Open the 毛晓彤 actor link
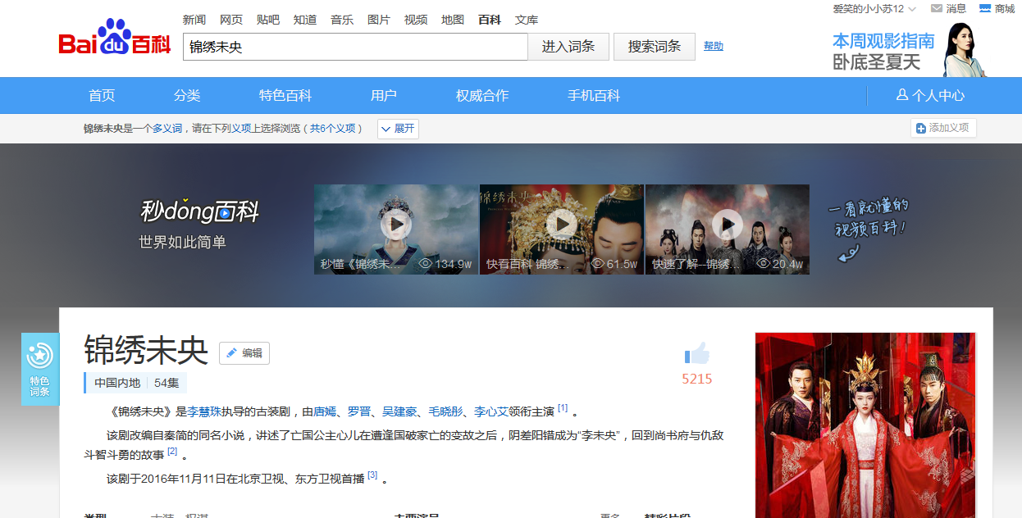This screenshot has width=1022, height=518. 445,411
